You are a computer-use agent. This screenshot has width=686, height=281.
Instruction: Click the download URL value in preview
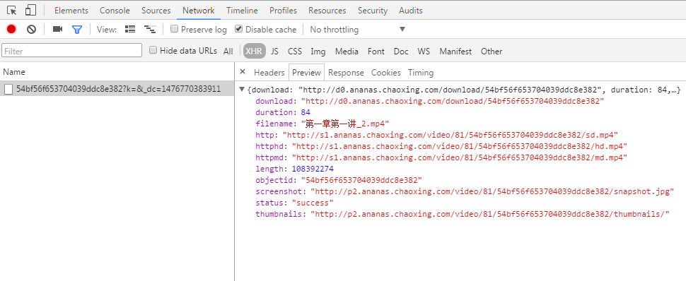click(453, 101)
